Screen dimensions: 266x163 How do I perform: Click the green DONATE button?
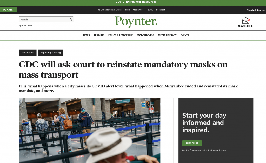coord(9,10)
